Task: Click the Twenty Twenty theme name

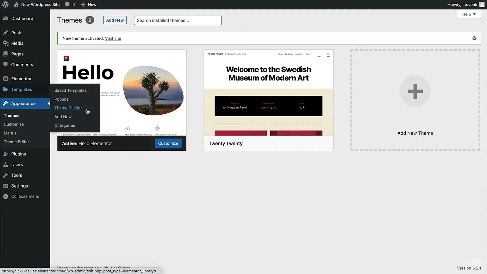Action: click(226, 143)
